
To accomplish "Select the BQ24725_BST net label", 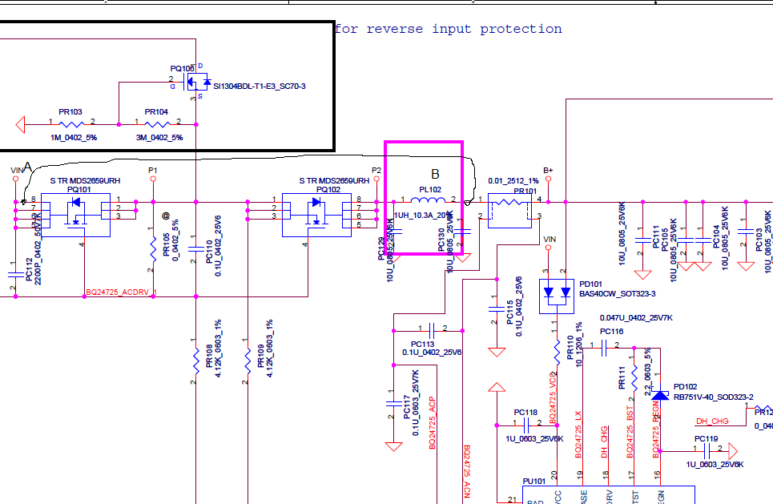I will pyautogui.click(x=630, y=433).
